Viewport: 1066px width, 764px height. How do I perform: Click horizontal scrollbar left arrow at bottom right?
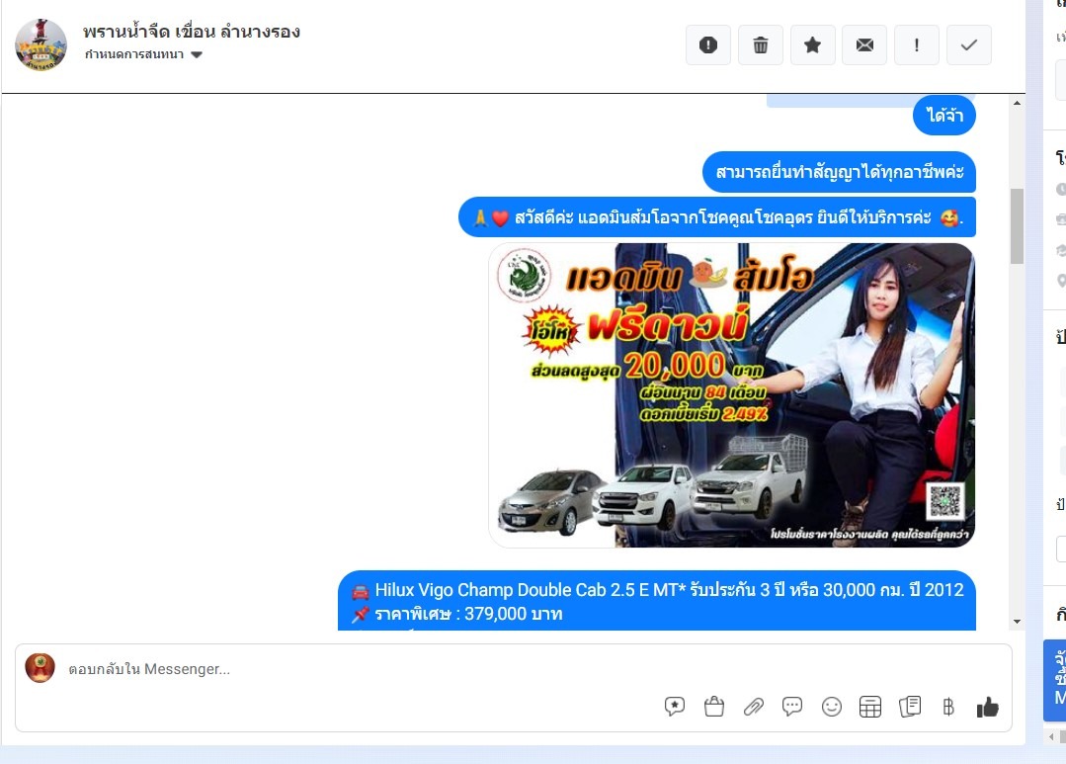click(1051, 736)
